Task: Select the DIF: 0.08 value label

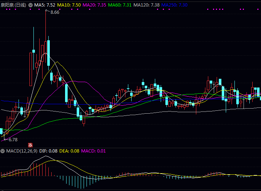Action: tap(48, 151)
